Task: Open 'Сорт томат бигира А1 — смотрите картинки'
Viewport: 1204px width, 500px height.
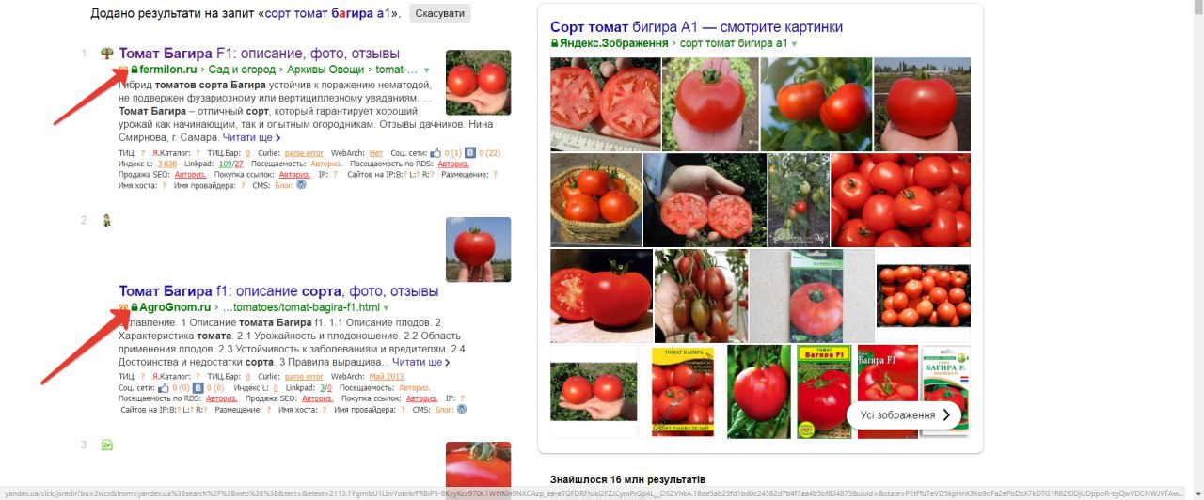Action: (x=697, y=27)
